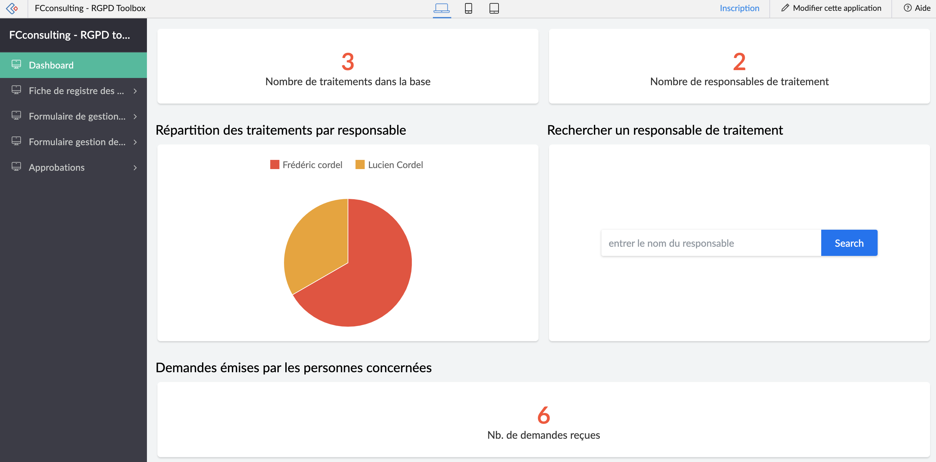Switch to tablet preview mode icon
The image size is (936, 462).
(494, 8)
